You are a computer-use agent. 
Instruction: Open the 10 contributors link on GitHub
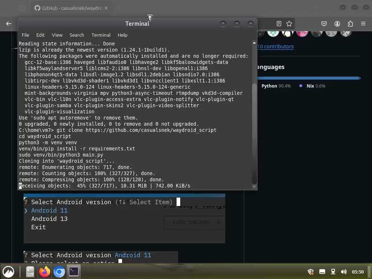[x=276, y=46]
